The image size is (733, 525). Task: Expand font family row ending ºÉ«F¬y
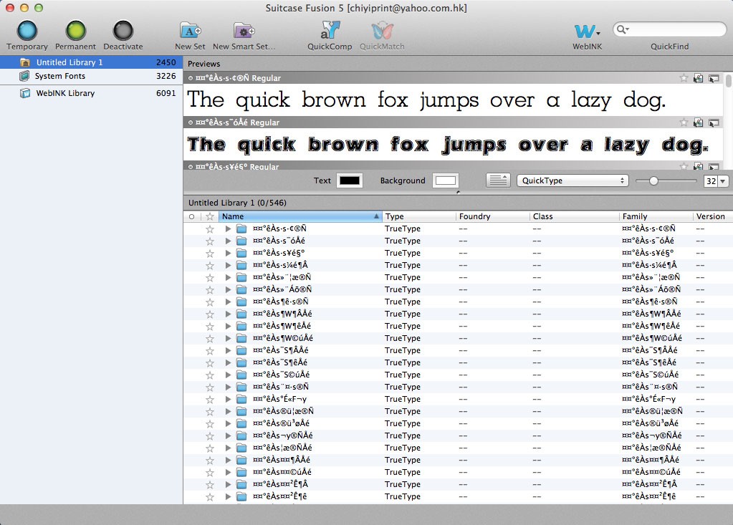(x=228, y=399)
